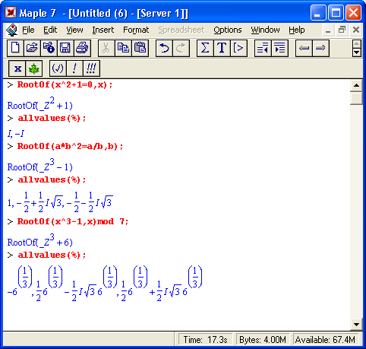Redo the last undone operation

(x=181, y=48)
